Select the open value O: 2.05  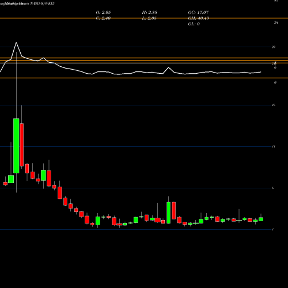click(103, 13)
